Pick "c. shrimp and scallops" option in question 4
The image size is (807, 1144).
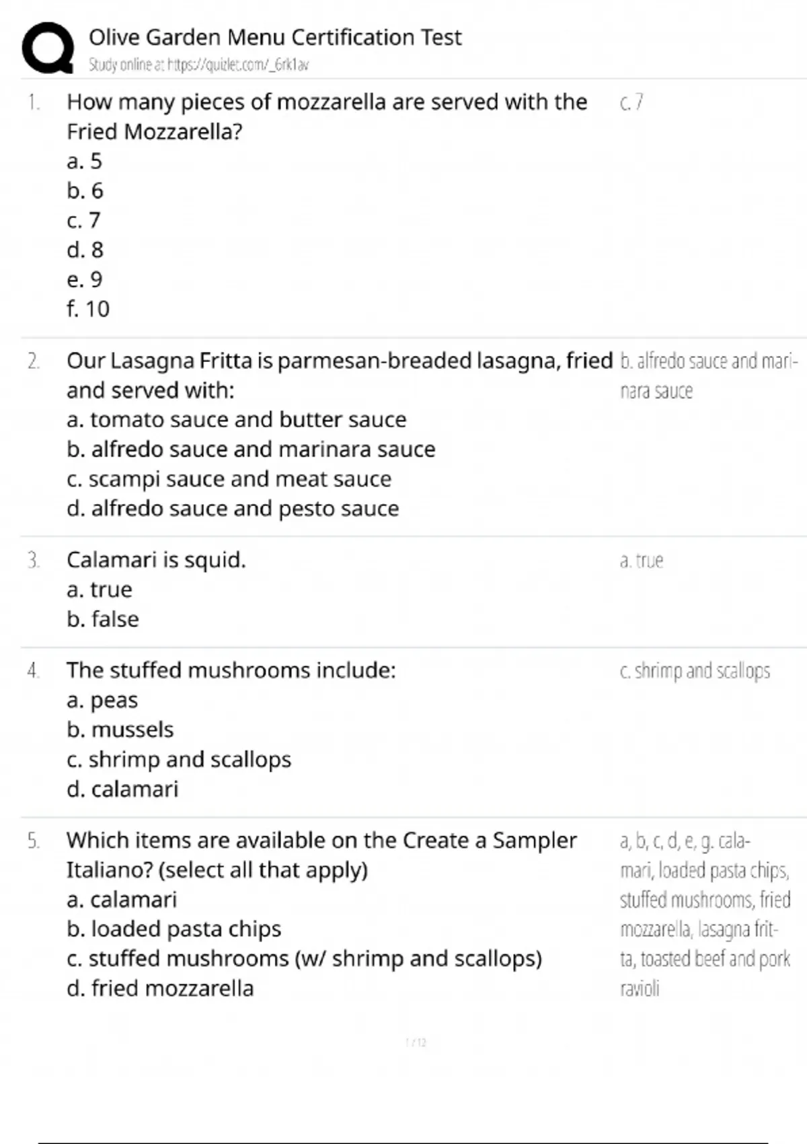[x=179, y=759]
